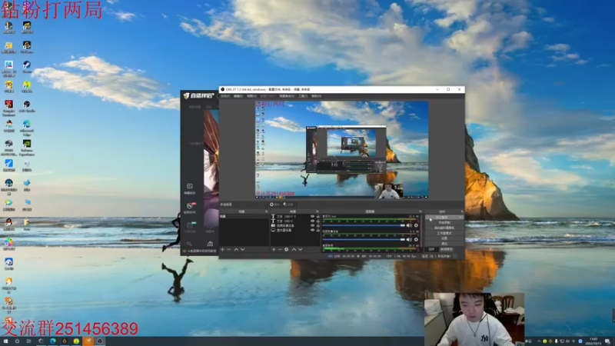The image size is (615, 346).
Task: Click the home icon in streaming companion window
Action: click(210, 244)
